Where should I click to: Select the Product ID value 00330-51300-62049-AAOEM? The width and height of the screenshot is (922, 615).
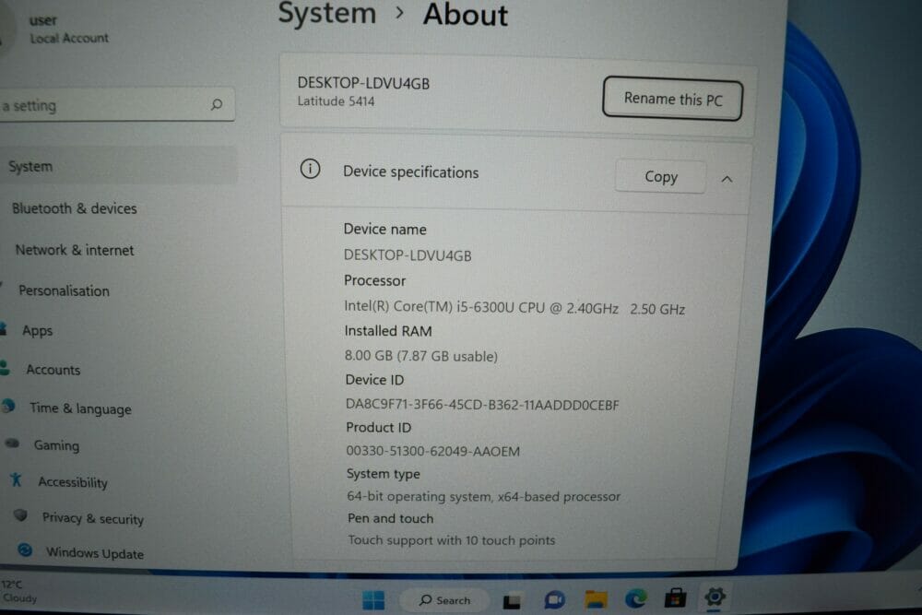[x=432, y=451]
